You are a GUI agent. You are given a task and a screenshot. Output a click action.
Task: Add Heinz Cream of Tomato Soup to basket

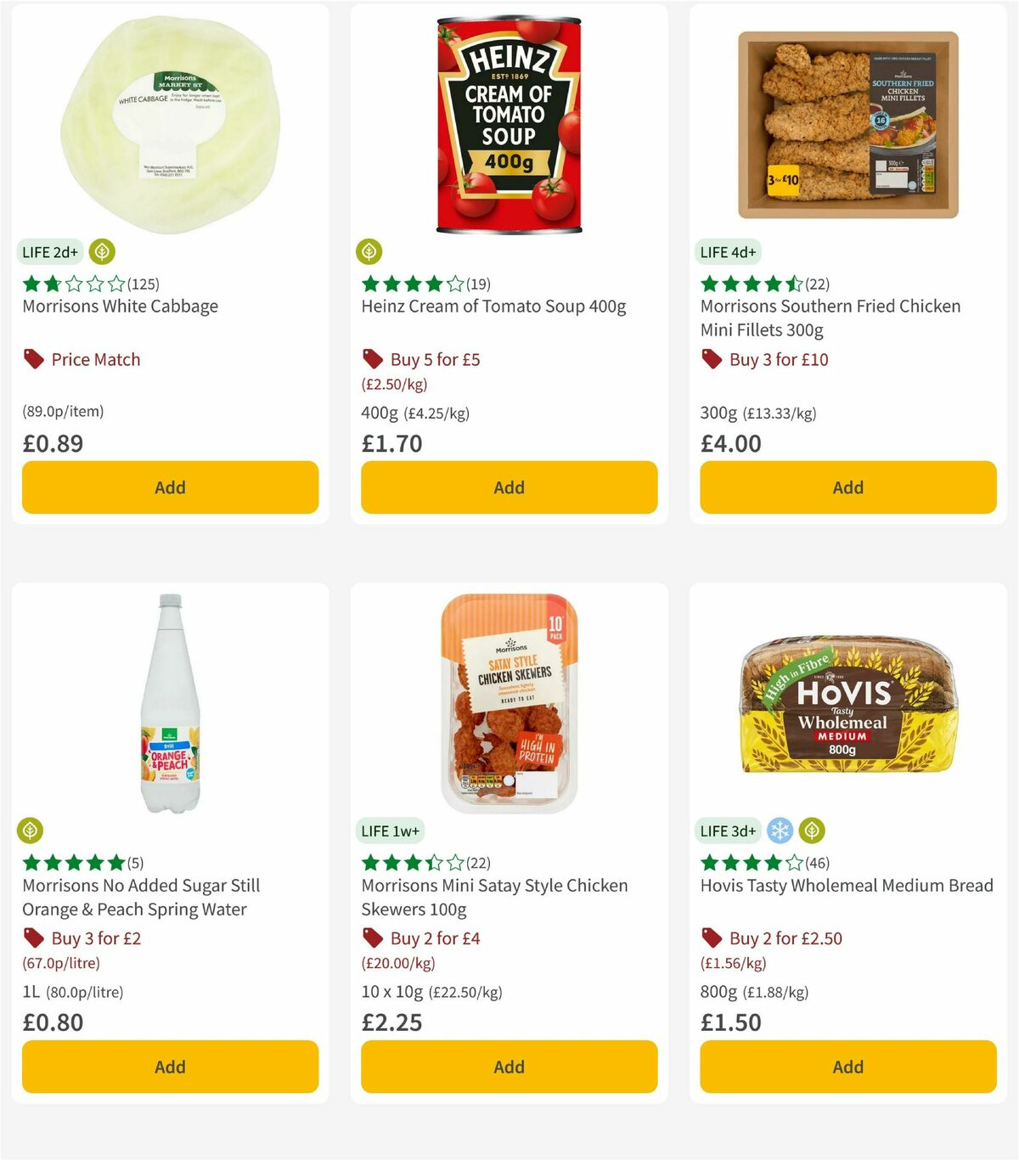(x=508, y=487)
